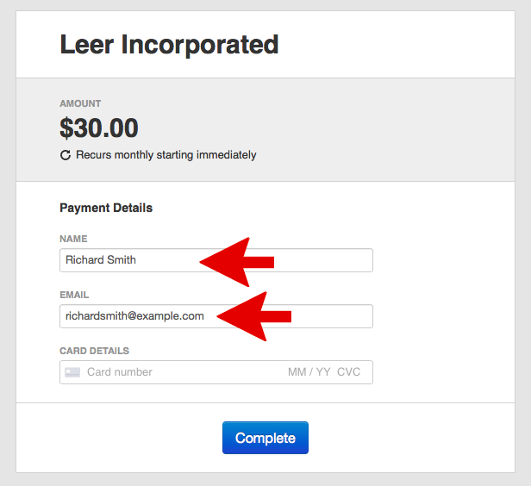Click the EMAIL field label
Viewport: 531px width, 486px height.
tap(74, 295)
